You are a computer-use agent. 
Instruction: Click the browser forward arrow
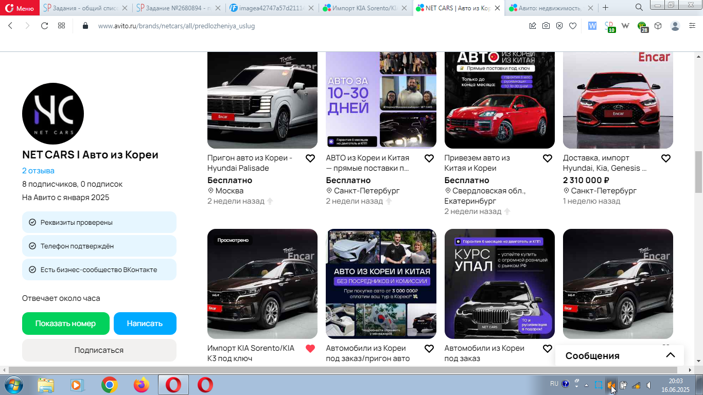(27, 26)
